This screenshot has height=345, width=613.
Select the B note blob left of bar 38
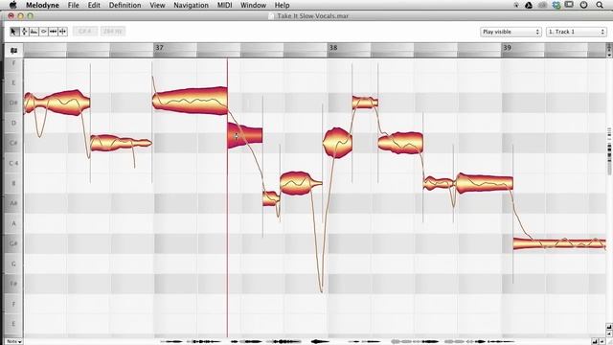click(x=301, y=183)
